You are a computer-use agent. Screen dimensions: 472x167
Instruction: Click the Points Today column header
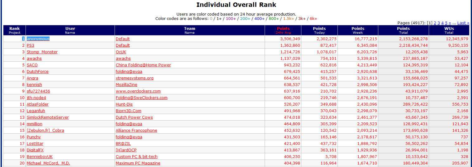(x=319, y=30)
